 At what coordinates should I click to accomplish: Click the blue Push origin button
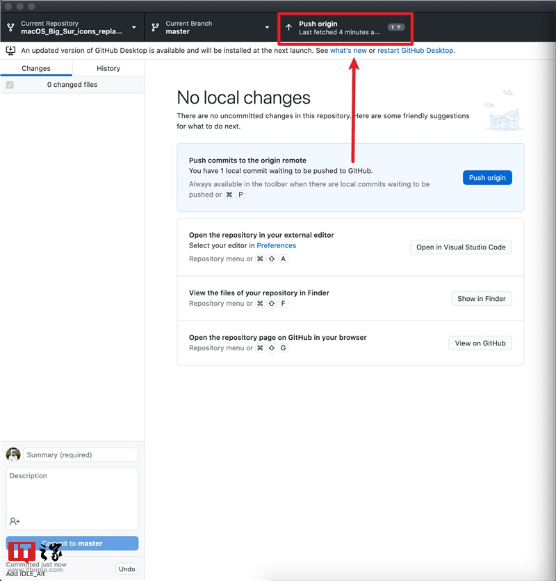[487, 177]
